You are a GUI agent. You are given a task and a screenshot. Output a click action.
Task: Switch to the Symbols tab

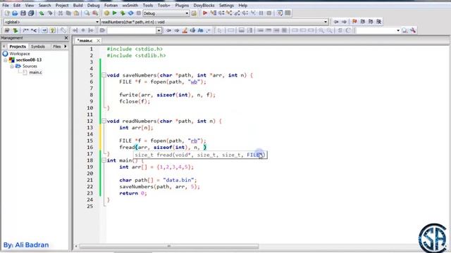coord(38,46)
